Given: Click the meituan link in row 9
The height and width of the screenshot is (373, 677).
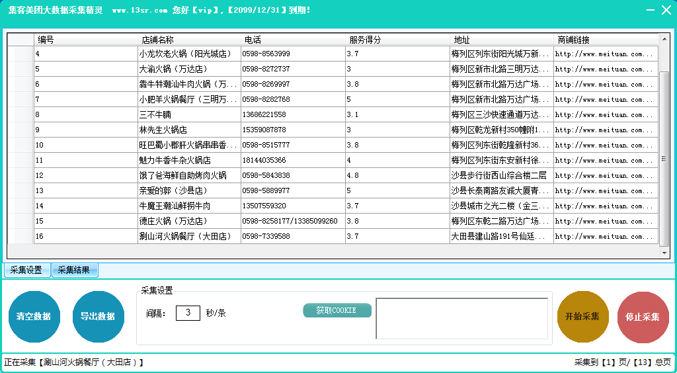Looking at the screenshot, I should point(604,130).
